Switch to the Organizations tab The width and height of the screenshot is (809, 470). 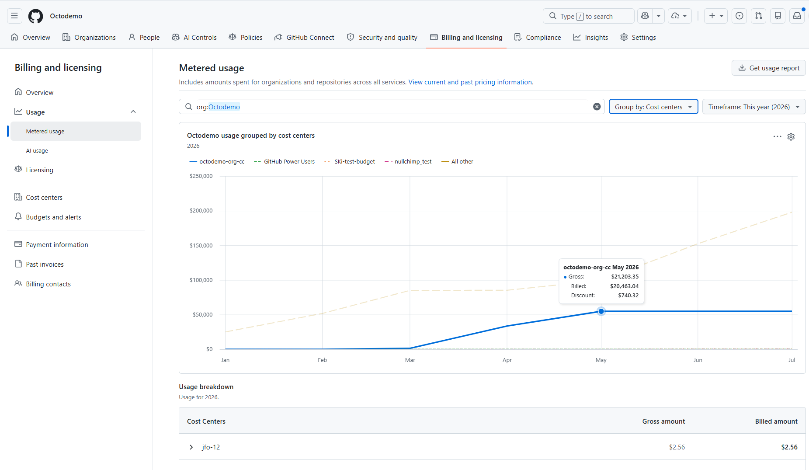point(89,38)
